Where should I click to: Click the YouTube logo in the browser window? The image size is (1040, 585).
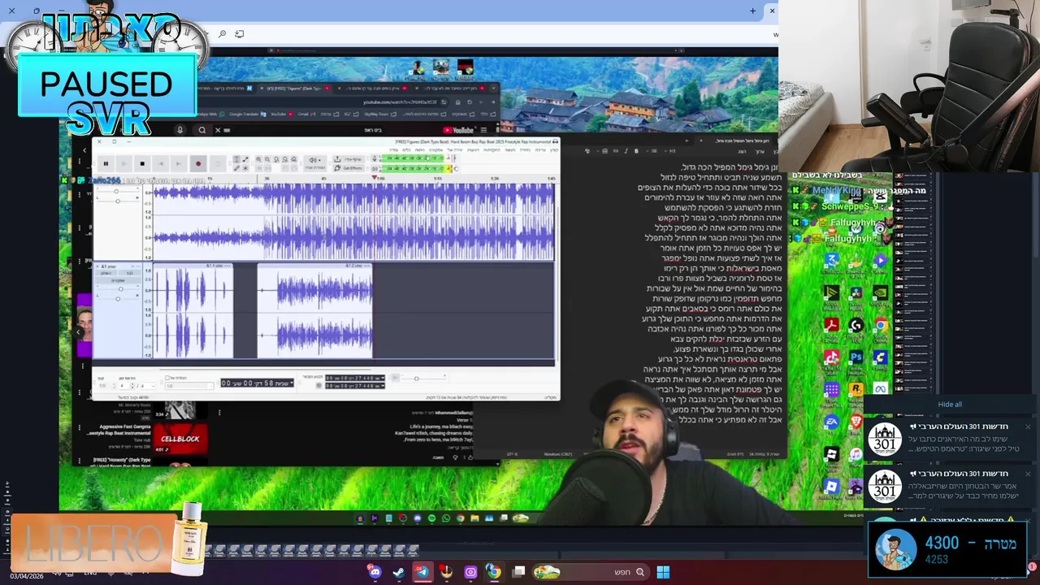pos(459,130)
